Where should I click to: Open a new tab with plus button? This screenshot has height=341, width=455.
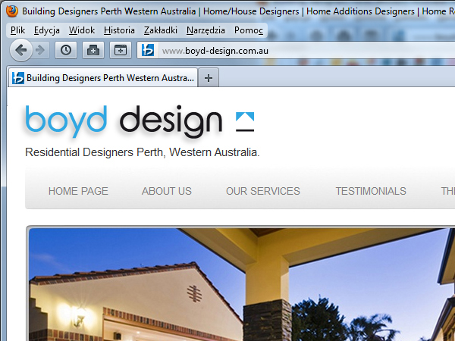tap(209, 78)
